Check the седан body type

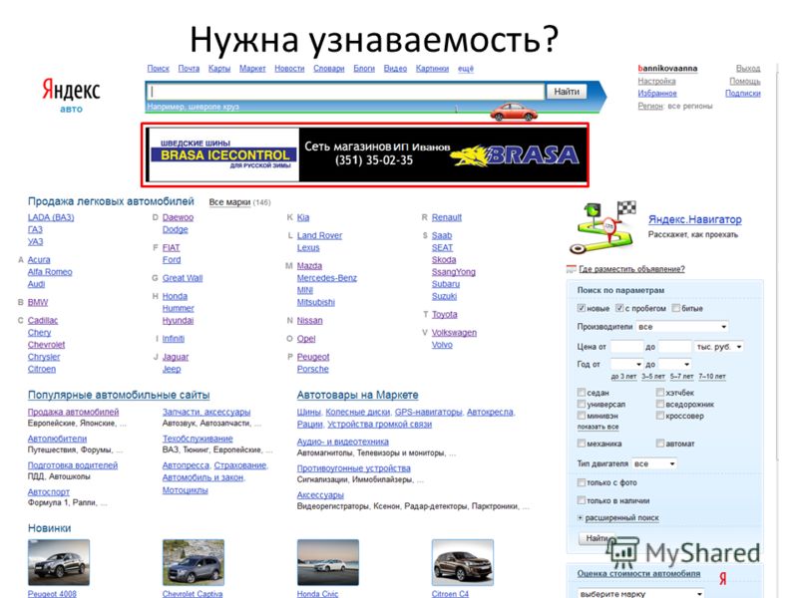click(582, 392)
